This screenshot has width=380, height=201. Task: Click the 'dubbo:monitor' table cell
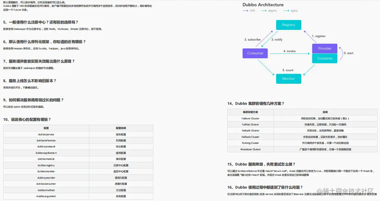(x=46, y=171)
